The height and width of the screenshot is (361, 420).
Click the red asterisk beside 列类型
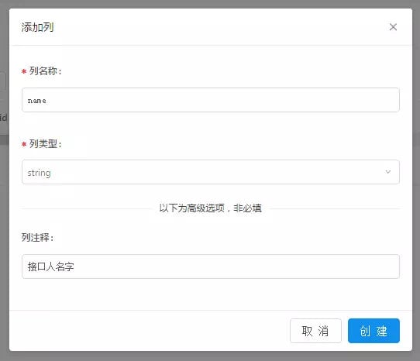point(24,145)
